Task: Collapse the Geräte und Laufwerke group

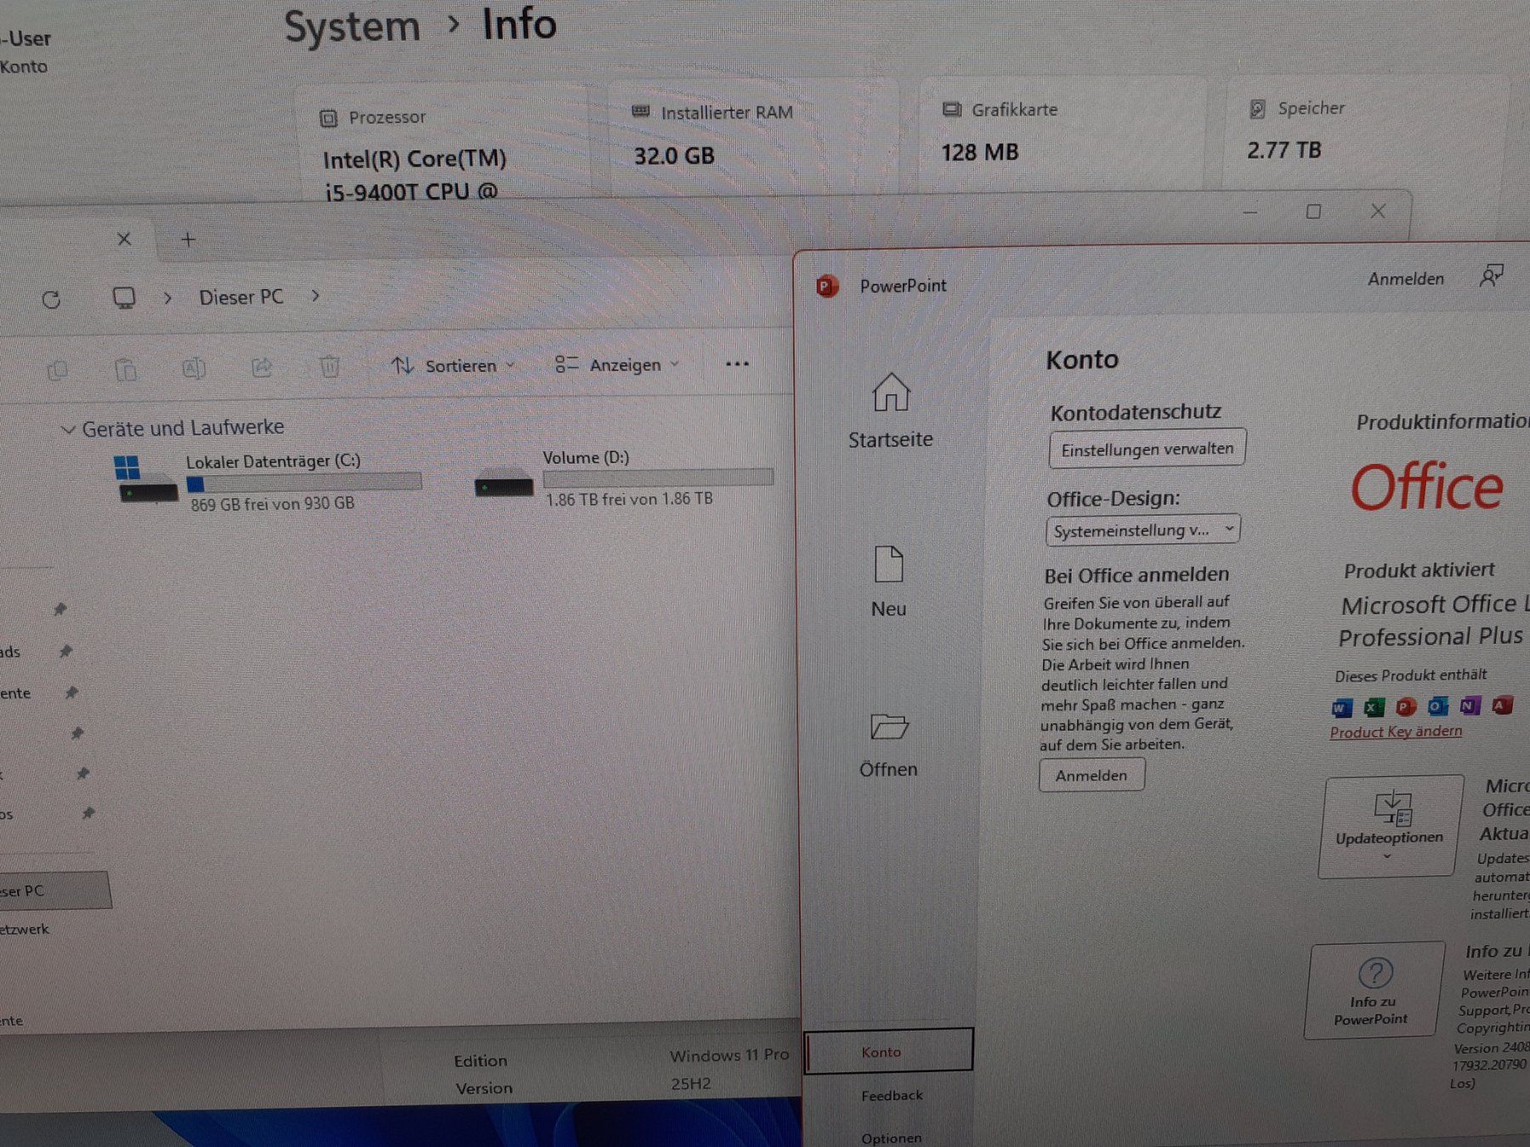Action: [68, 430]
